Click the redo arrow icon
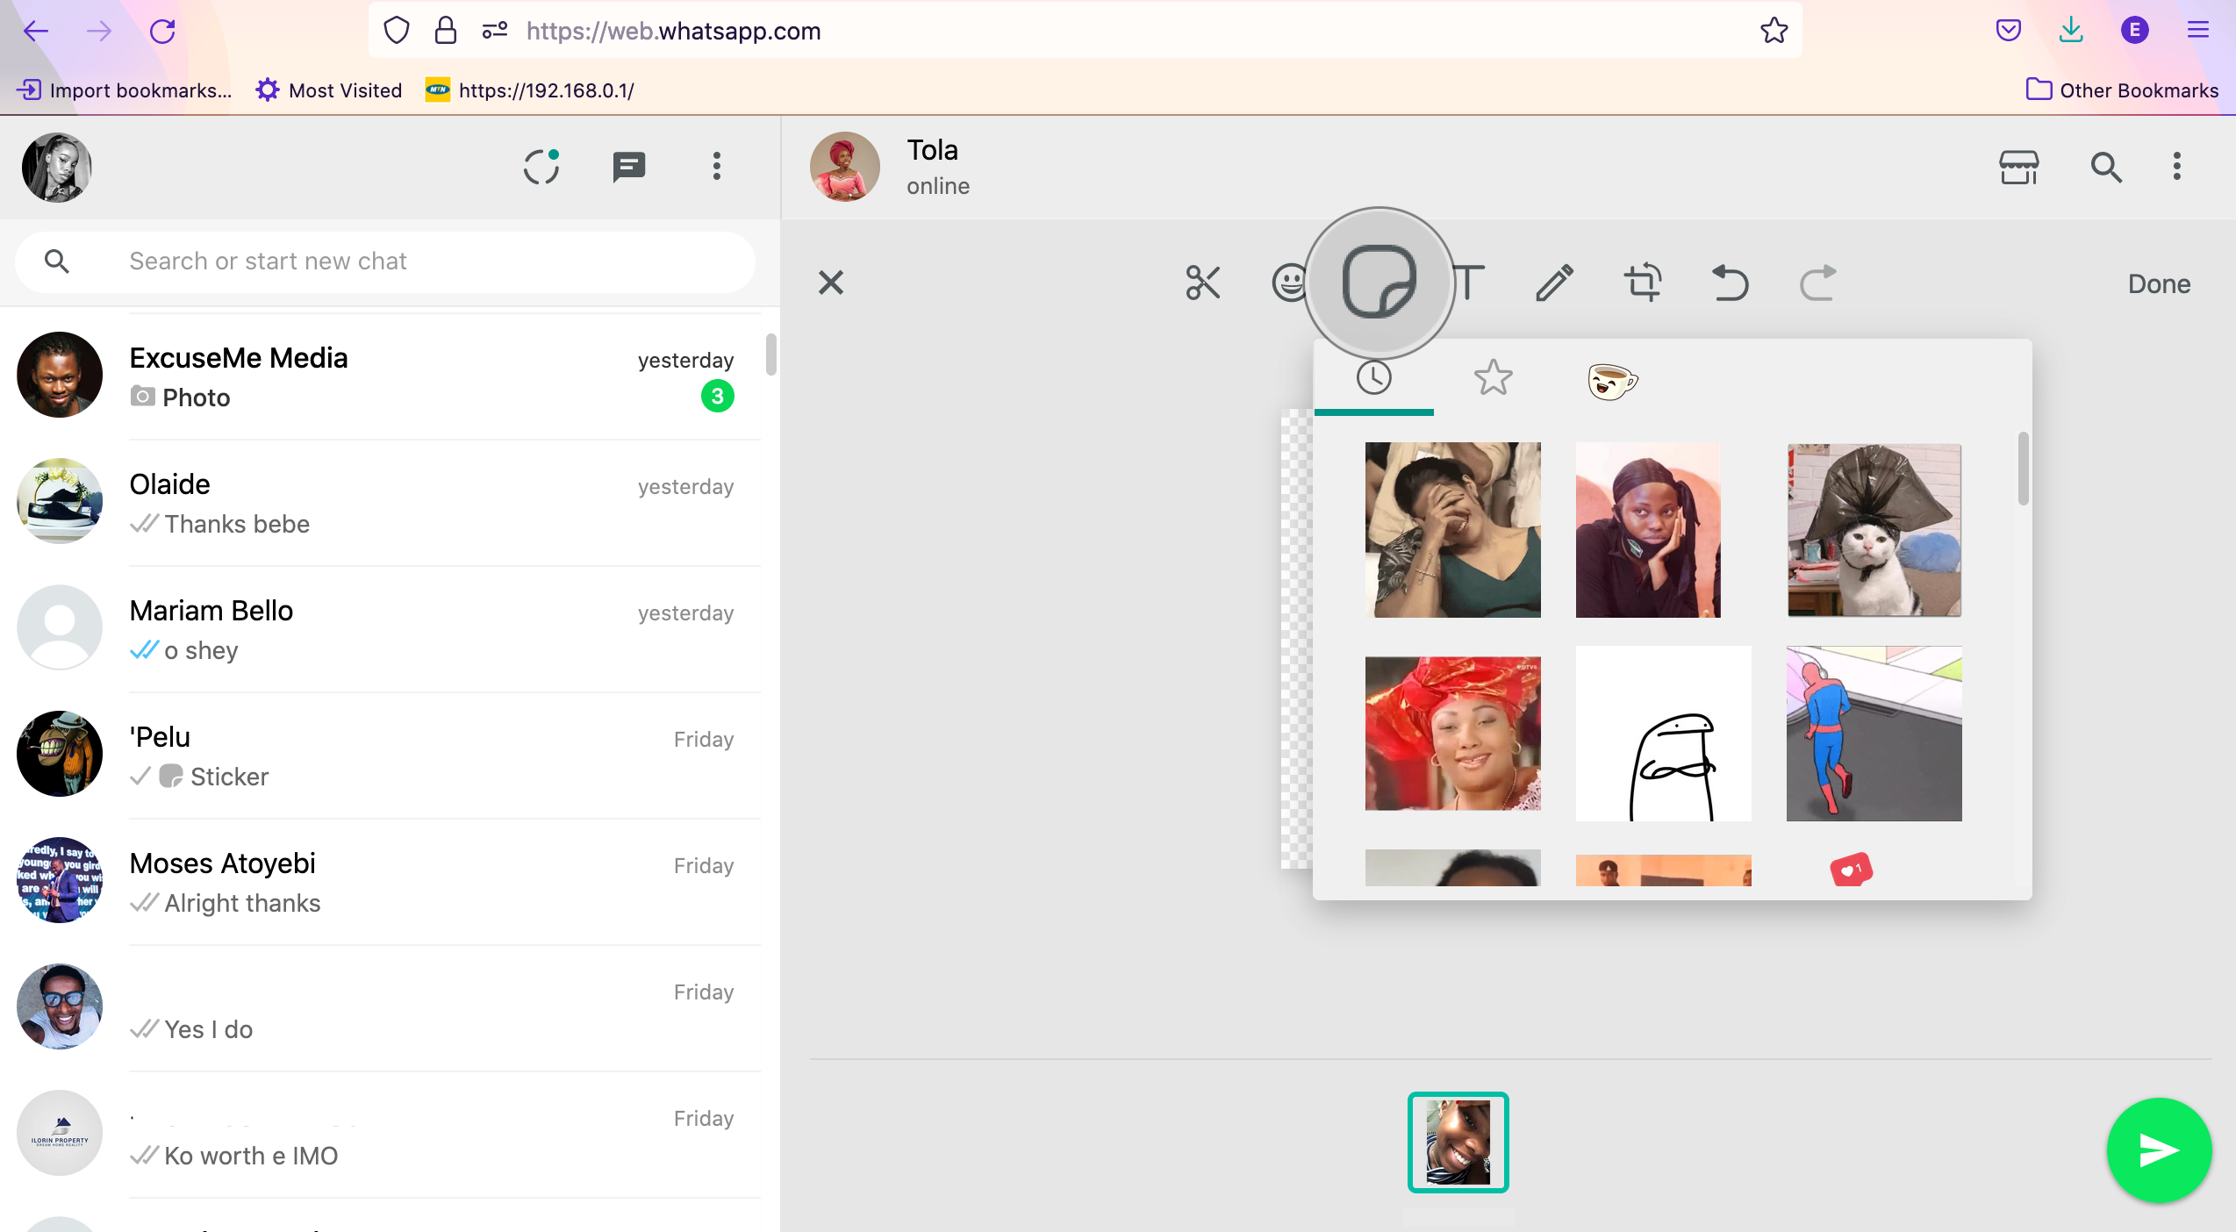Viewport: 2236px width, 1232px height. point(1817,283)
